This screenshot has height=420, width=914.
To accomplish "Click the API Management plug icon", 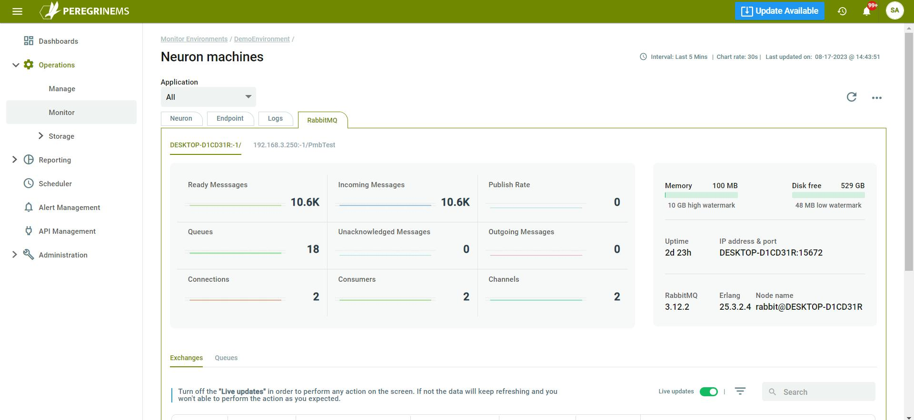I will [29, 231].
